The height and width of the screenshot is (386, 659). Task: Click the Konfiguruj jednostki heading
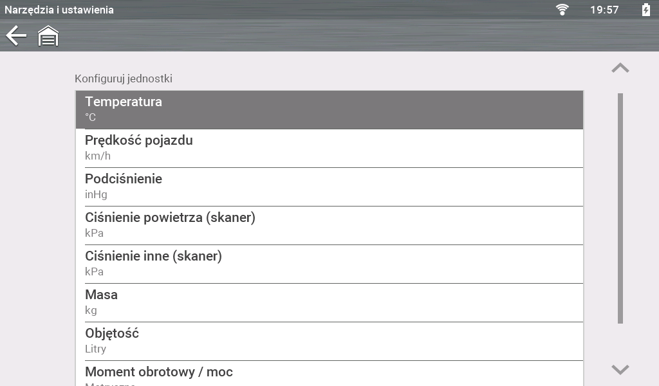pyautogui.click(x=124, y=79)
